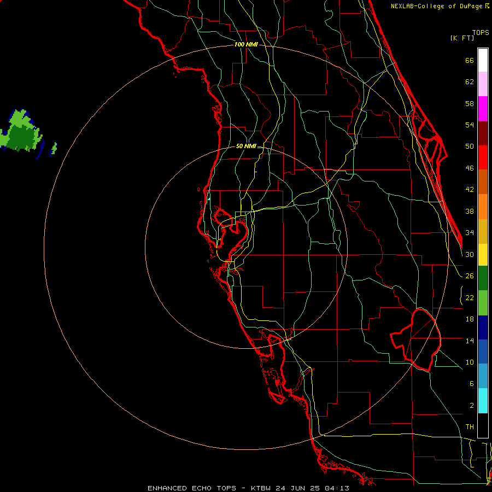This screenshot has height=492, width=492.
Task: Click the '54' legend value
Action: pos(470,125)
